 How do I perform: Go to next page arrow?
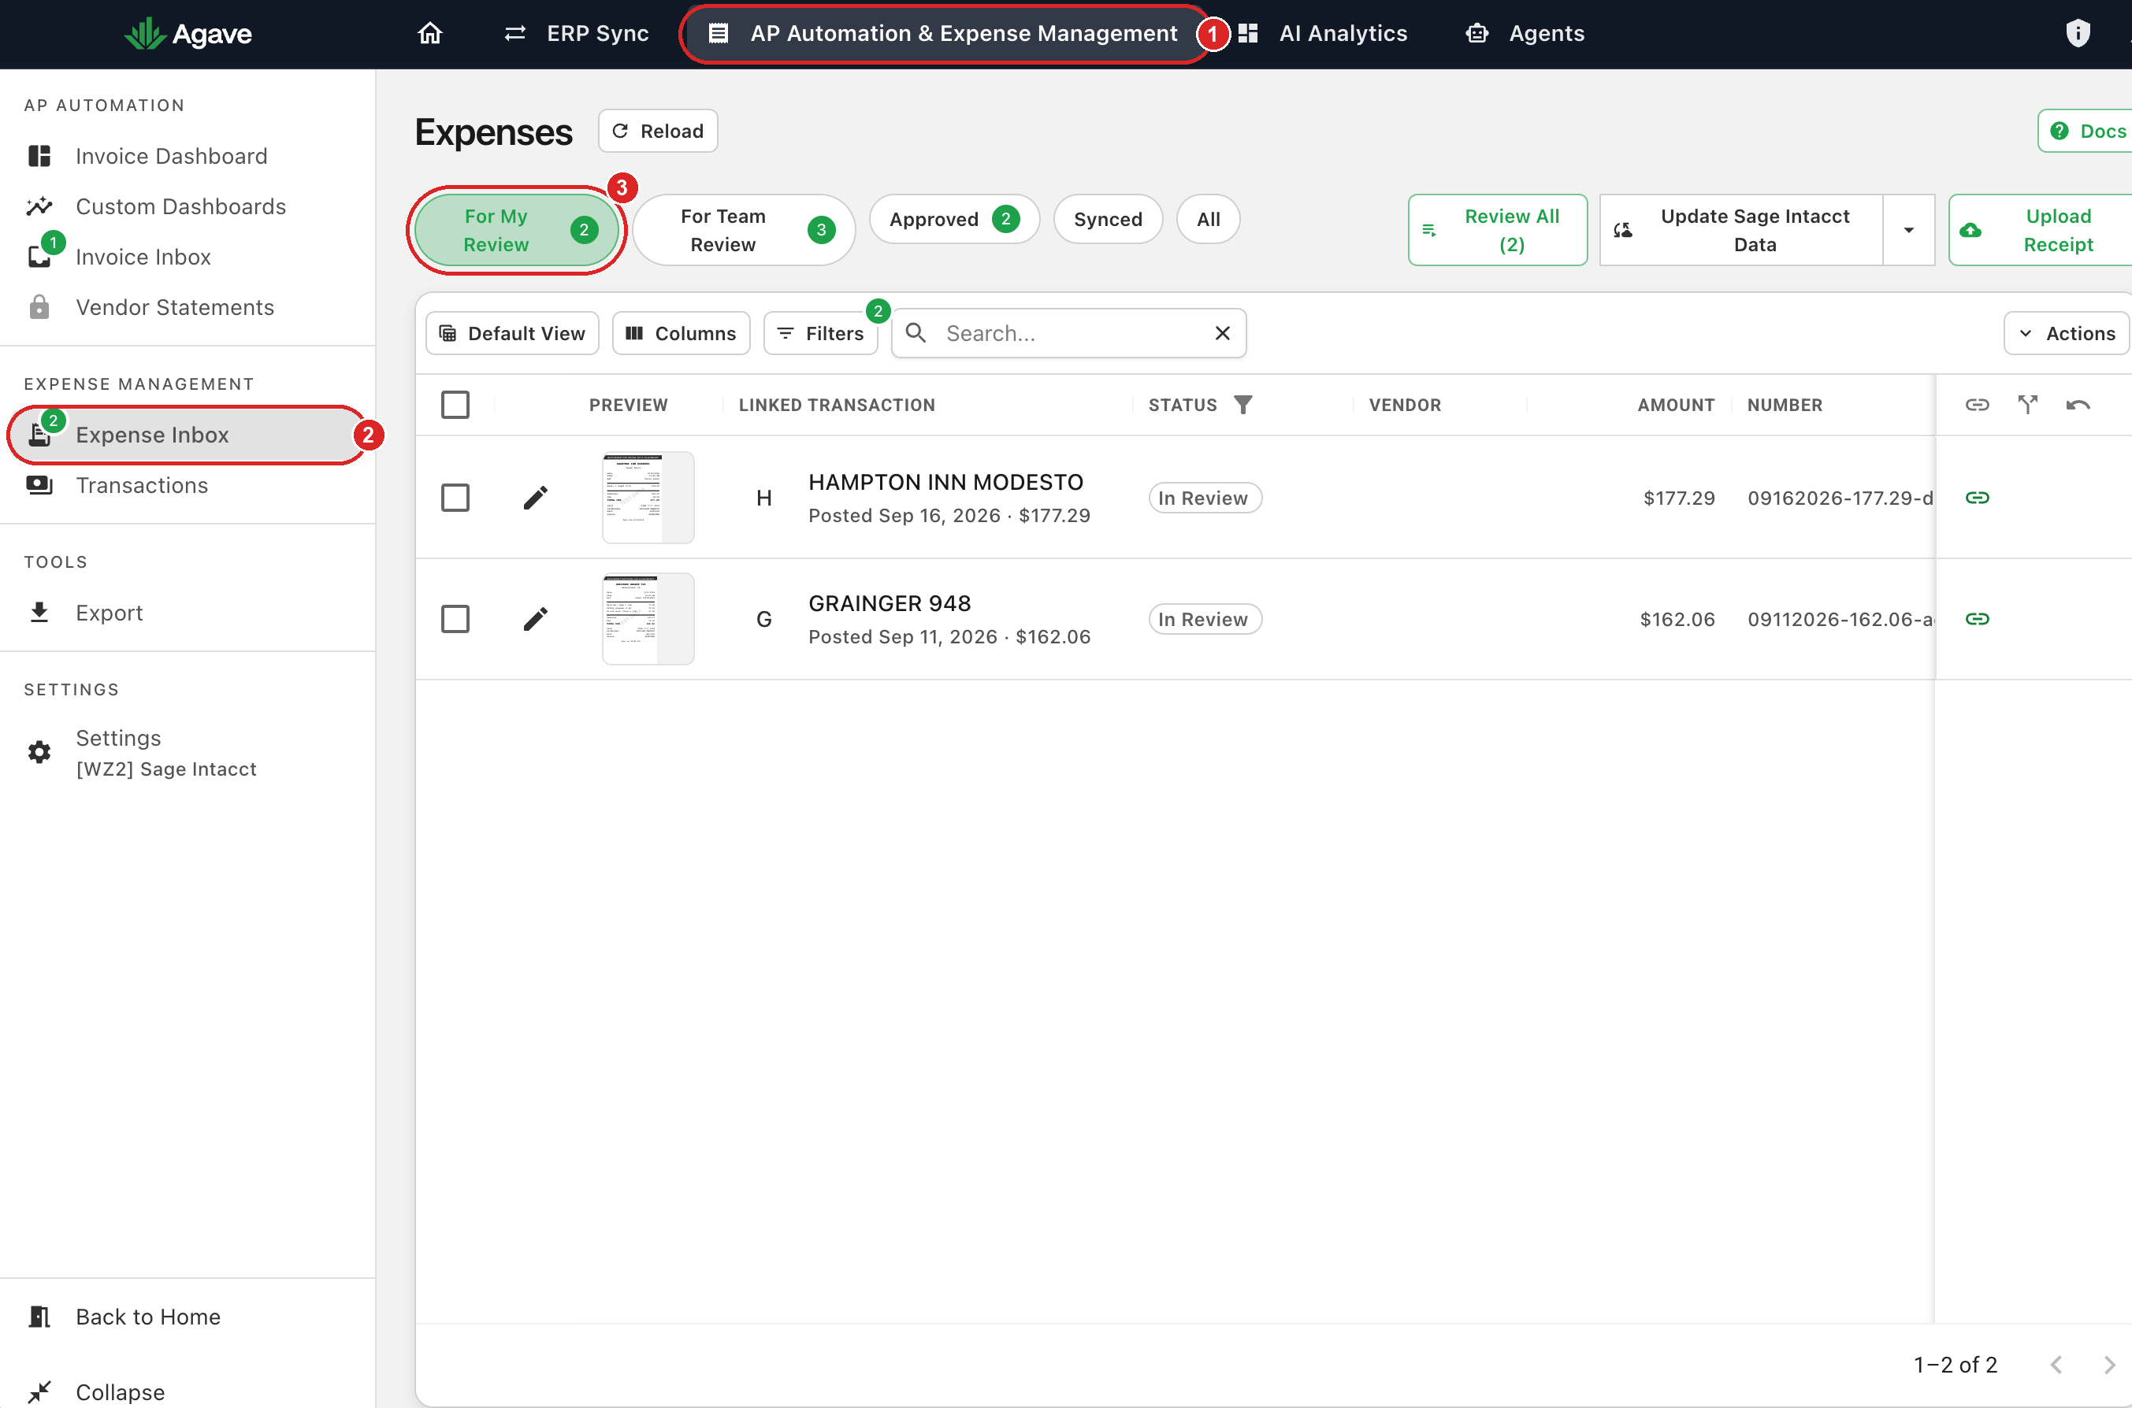2108,1364
